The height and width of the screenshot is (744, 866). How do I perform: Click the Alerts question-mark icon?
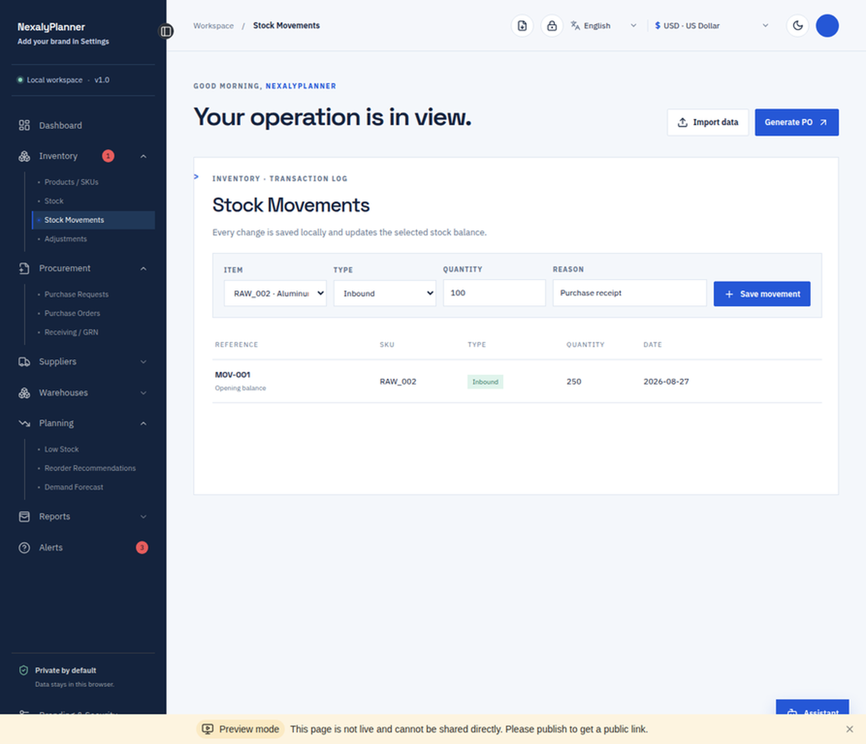24,548
